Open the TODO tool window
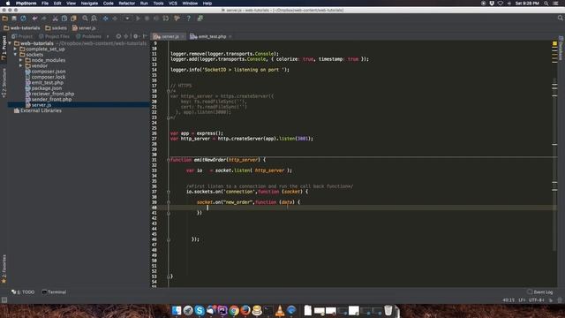 click(23, 292)
